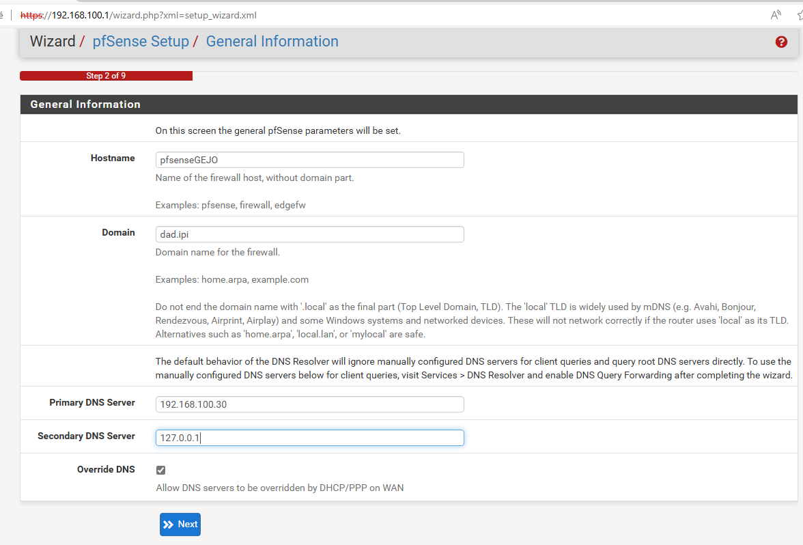803x545 pixels.
Task: Open the General Information breadcrumb link
Action: [272, 42]
